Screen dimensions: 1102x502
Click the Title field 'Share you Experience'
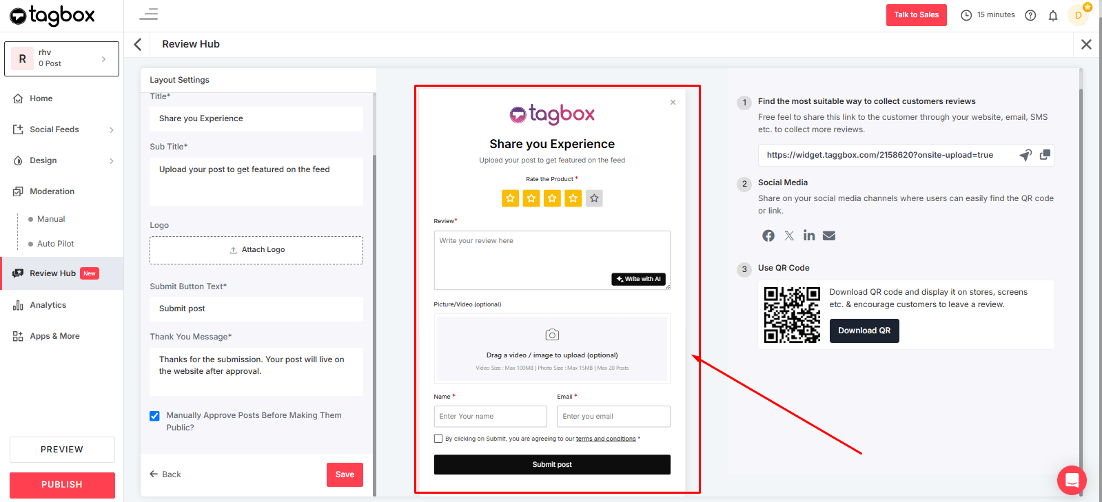(256, 118)
